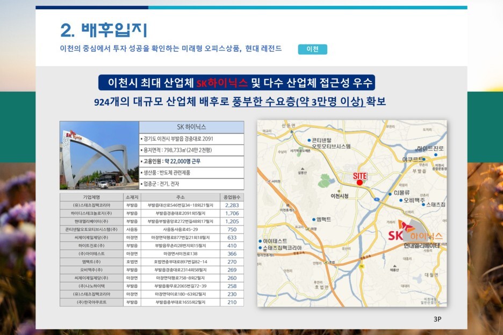The height and width of the screenshot is (335, 503).
Task: Click the blue marker beside CJ물류
Action: tap(390, 194)
